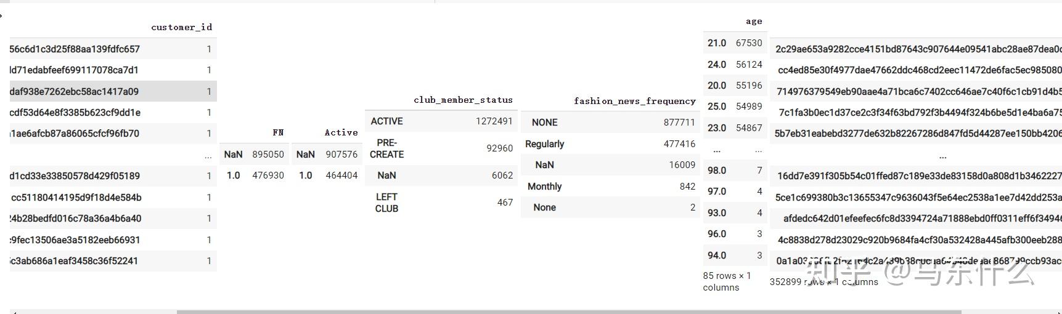Click the club_member_status column header
The height and width of the screenshot is (314, 1062).
[463, 100]
